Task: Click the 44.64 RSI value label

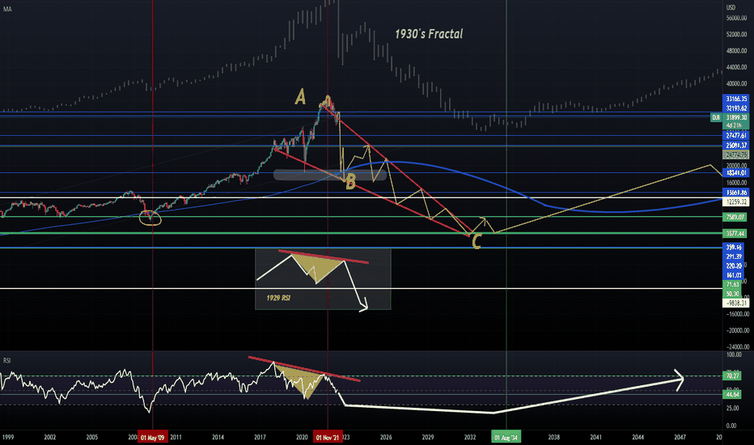Action: point(732,395)
